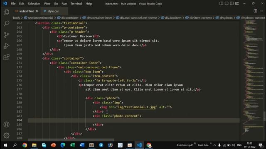Open the Source Control view

(6, 35)
